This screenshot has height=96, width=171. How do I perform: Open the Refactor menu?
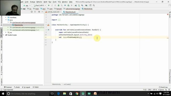pyautogui.click(x=39, y=2)
